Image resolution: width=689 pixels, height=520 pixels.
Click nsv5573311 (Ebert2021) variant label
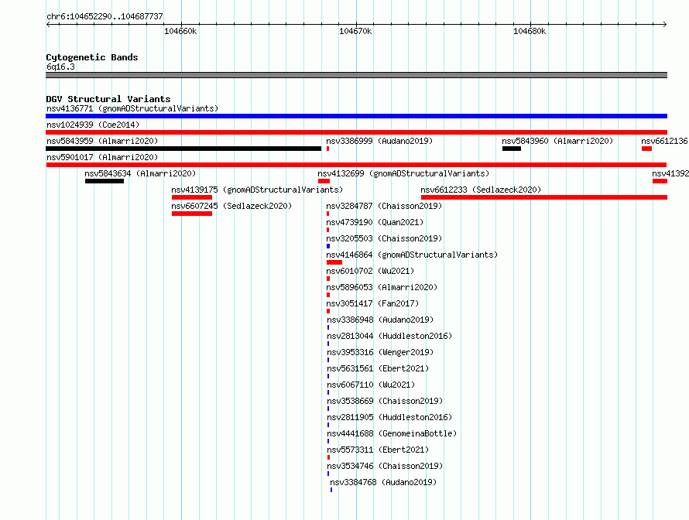[378, 450]
